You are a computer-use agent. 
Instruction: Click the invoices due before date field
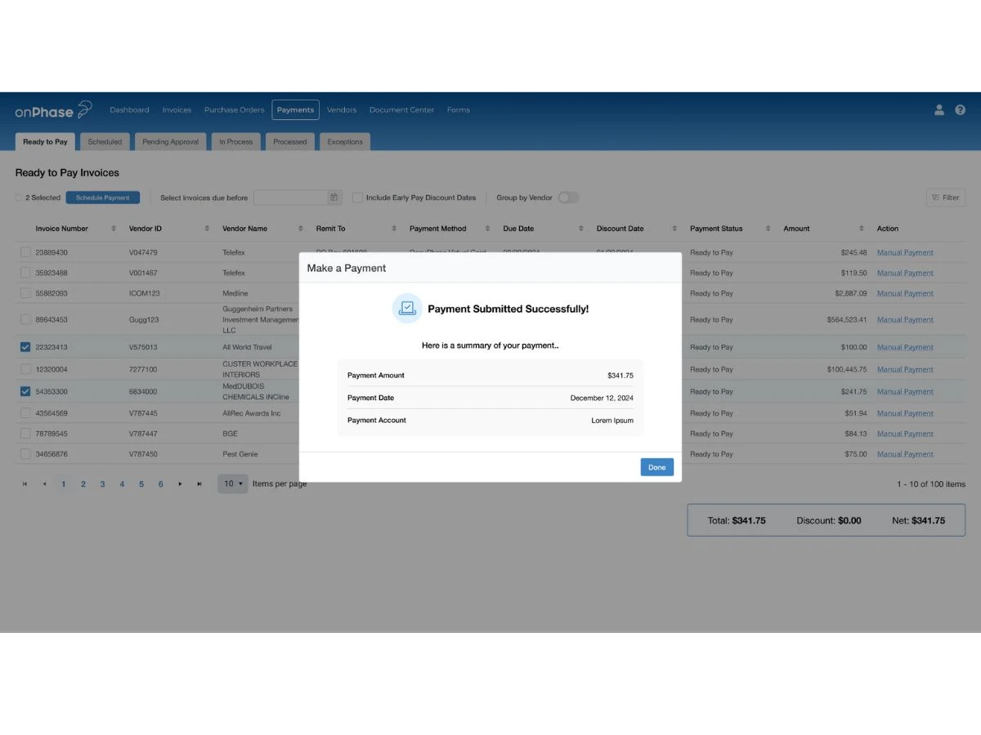[291, 198]
